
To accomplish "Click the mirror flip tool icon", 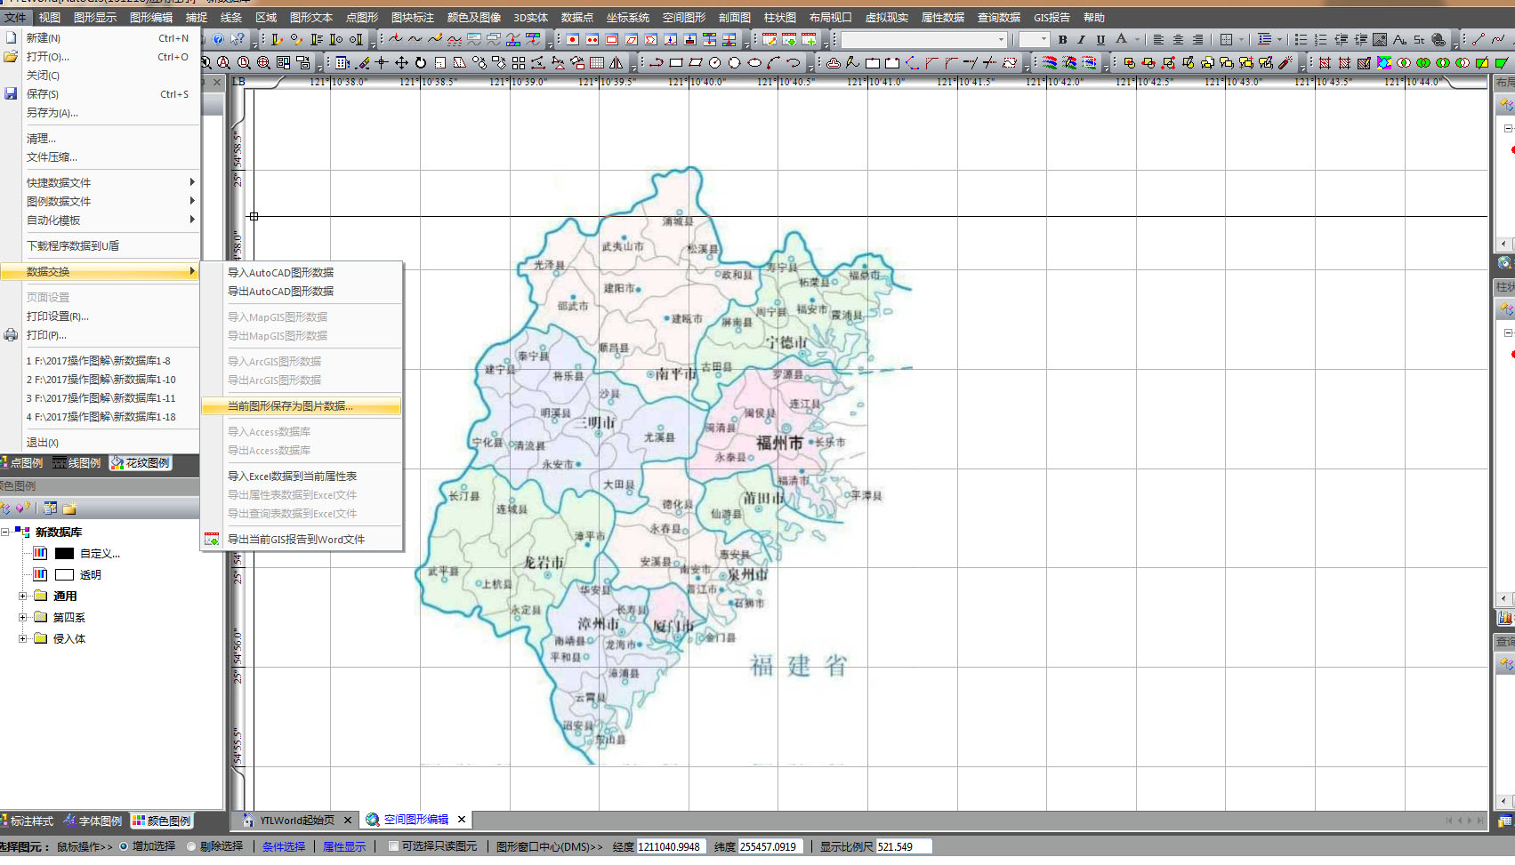I will (616, 63).
